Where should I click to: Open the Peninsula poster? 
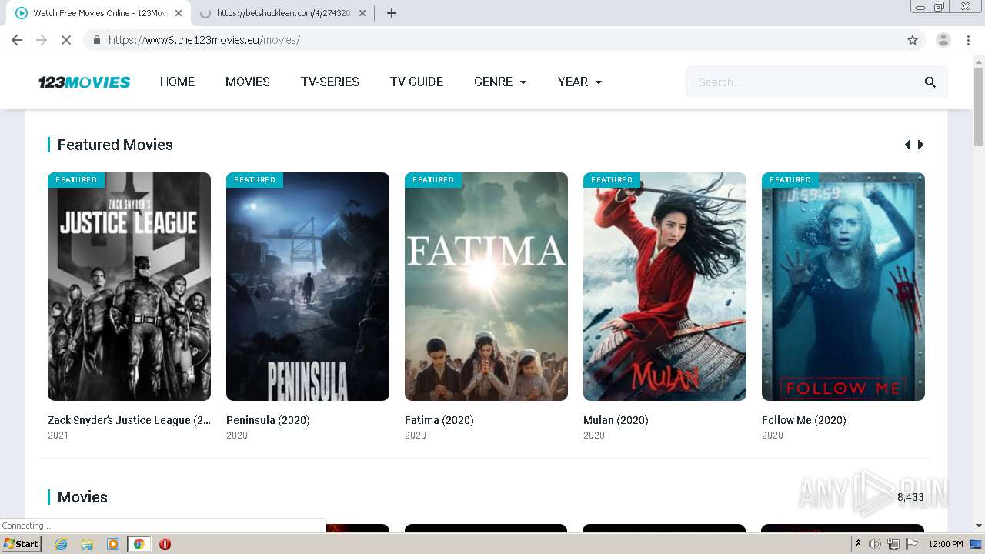pyautogui.click(x=308, y=286)
